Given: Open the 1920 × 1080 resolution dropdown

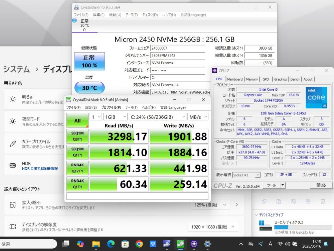Looking at the screenshot, I should pyautogui.click(x=213, y=227).
